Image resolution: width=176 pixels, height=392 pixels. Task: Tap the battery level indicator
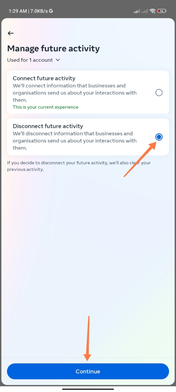(162, 11)
